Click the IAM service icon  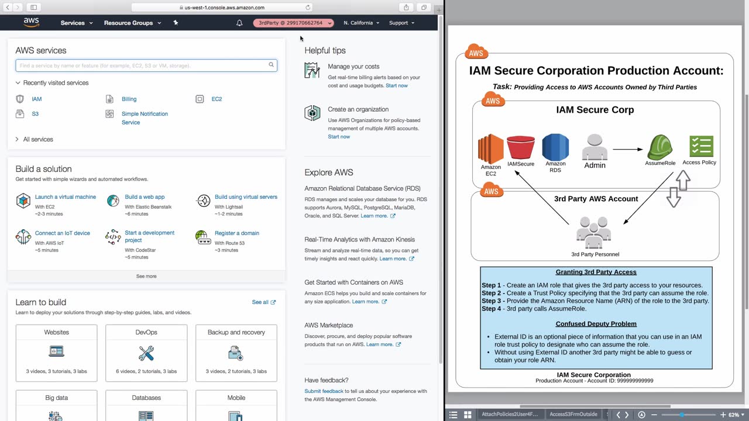point(20,99)
